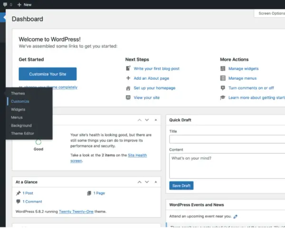Click the Dashboard page heading
The height and width of the screenshot is (228, 285).
[28, 19]
